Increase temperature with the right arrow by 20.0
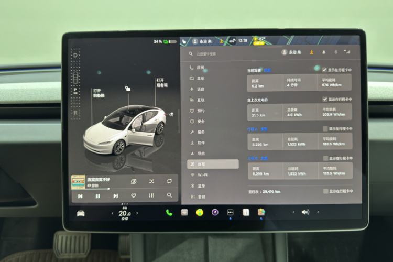The height and width of the screenshot is (262, 393). [x=137, y=213]
